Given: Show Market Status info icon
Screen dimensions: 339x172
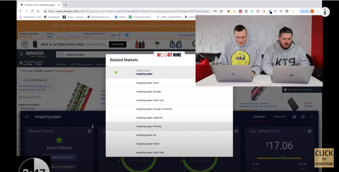Looking at the screenshot, I should pyautogui.click(x=89, y=131).
